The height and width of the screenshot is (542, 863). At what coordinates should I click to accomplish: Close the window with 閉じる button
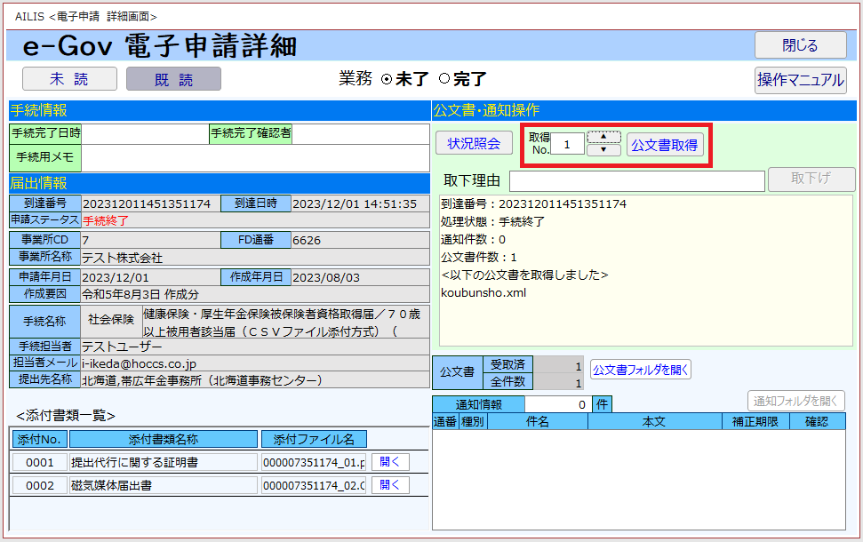tap(800, 45)
